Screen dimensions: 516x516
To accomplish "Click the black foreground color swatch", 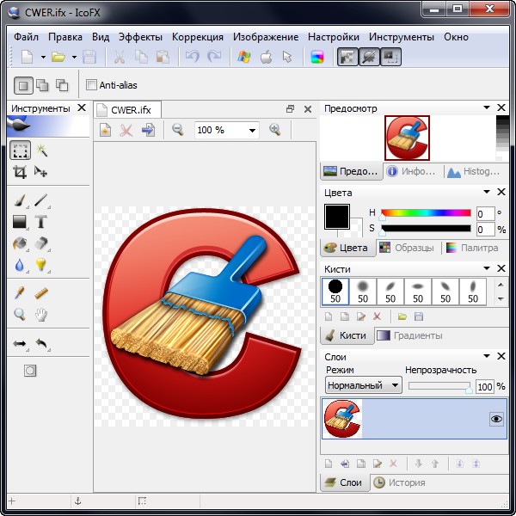I will pyautogui.click(x=336, y=217).
